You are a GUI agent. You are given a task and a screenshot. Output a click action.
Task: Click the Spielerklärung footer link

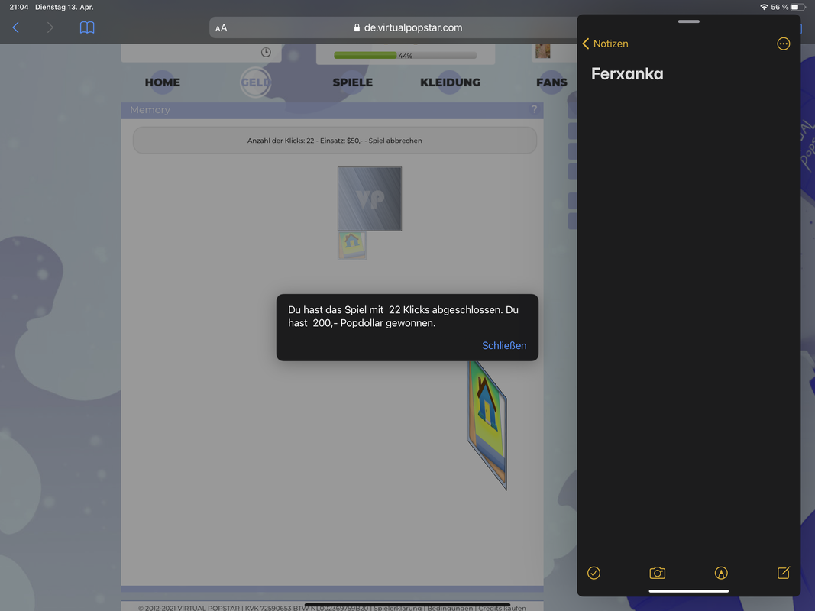398,607
